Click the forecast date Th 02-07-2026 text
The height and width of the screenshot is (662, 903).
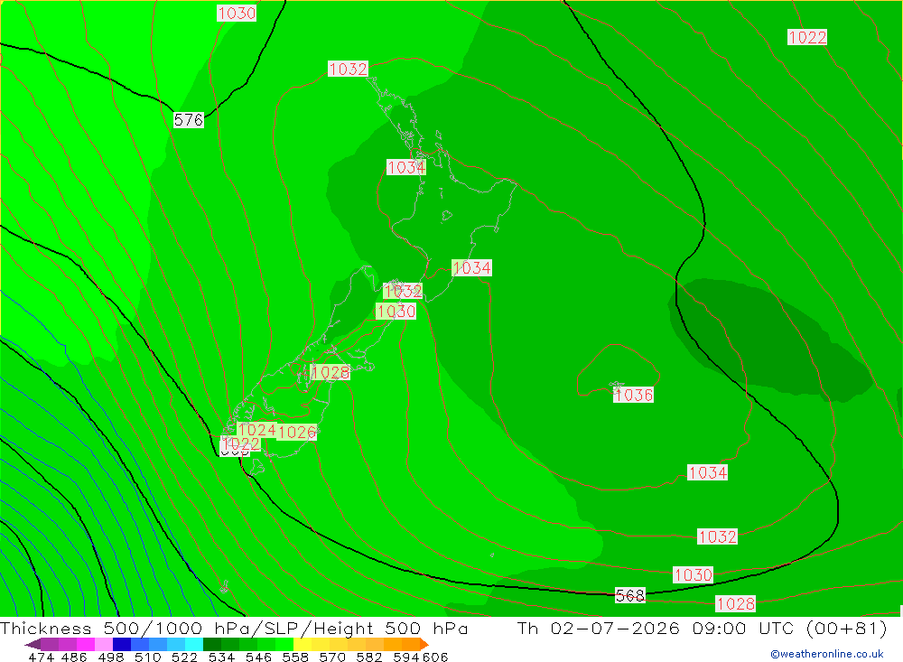click(x=599, y=628)
